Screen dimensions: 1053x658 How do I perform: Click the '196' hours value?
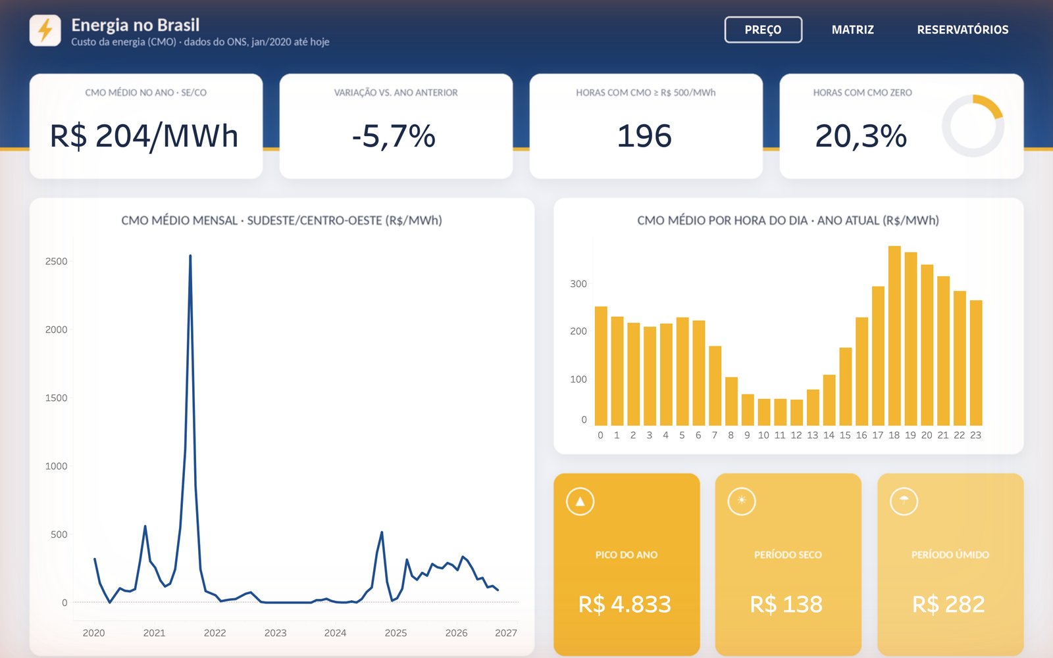644,136
